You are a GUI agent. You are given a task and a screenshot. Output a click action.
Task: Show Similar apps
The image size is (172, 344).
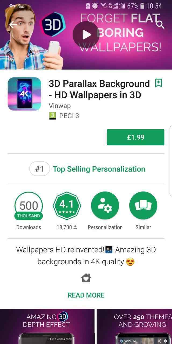143,206
